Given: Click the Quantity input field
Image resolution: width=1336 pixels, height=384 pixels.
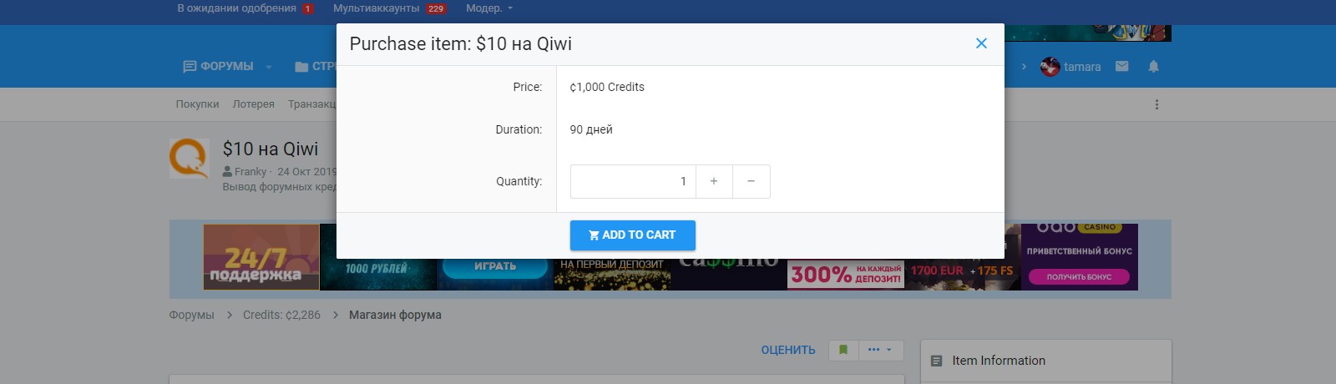Looking at the screenshot, I should point(632,181).
